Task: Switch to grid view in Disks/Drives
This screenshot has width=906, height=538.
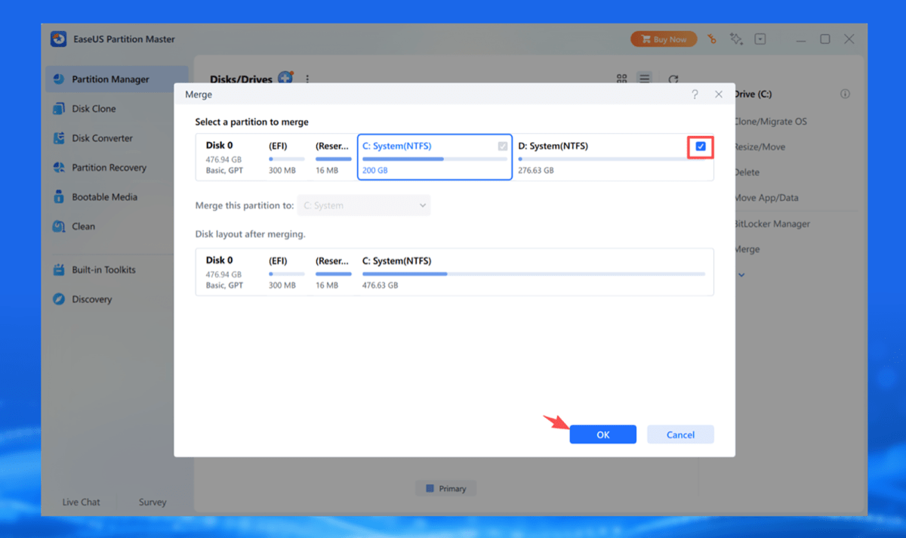Action: pos(622,79)
